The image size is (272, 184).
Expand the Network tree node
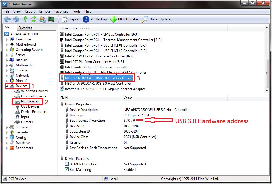point(7,76)
